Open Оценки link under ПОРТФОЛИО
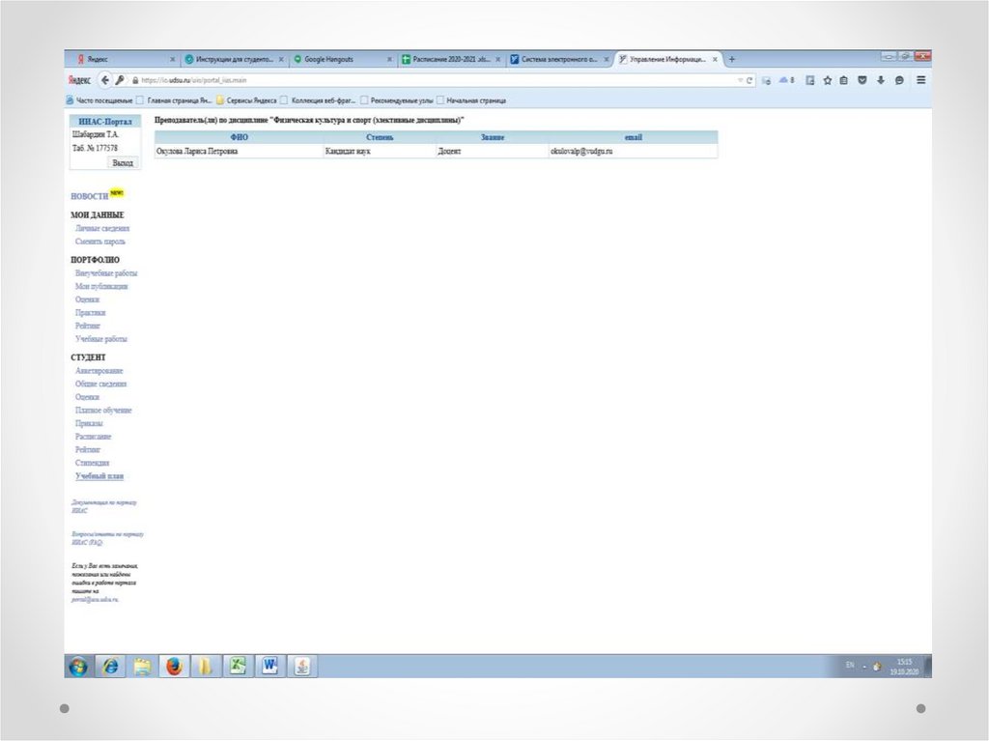 point(87,299)
